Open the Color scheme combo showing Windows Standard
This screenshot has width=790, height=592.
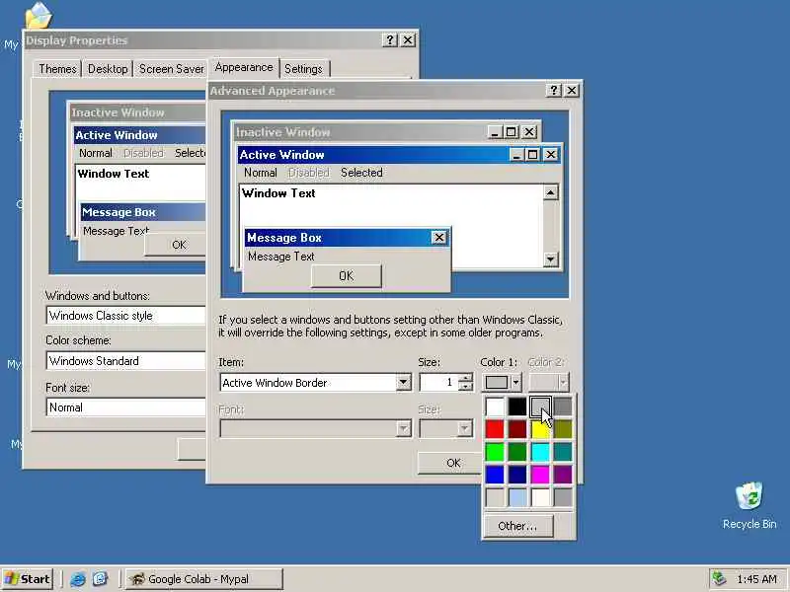pyautogui.click(x=126, y=361)
